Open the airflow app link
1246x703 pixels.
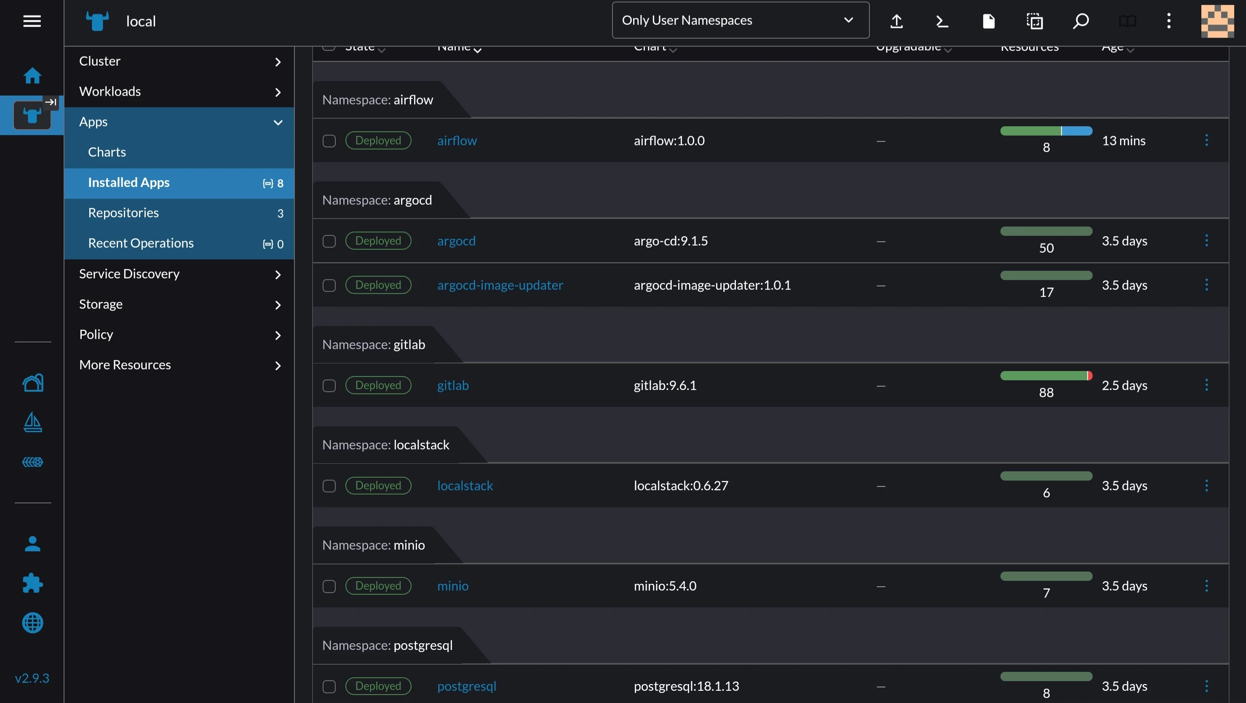point(457,140)
